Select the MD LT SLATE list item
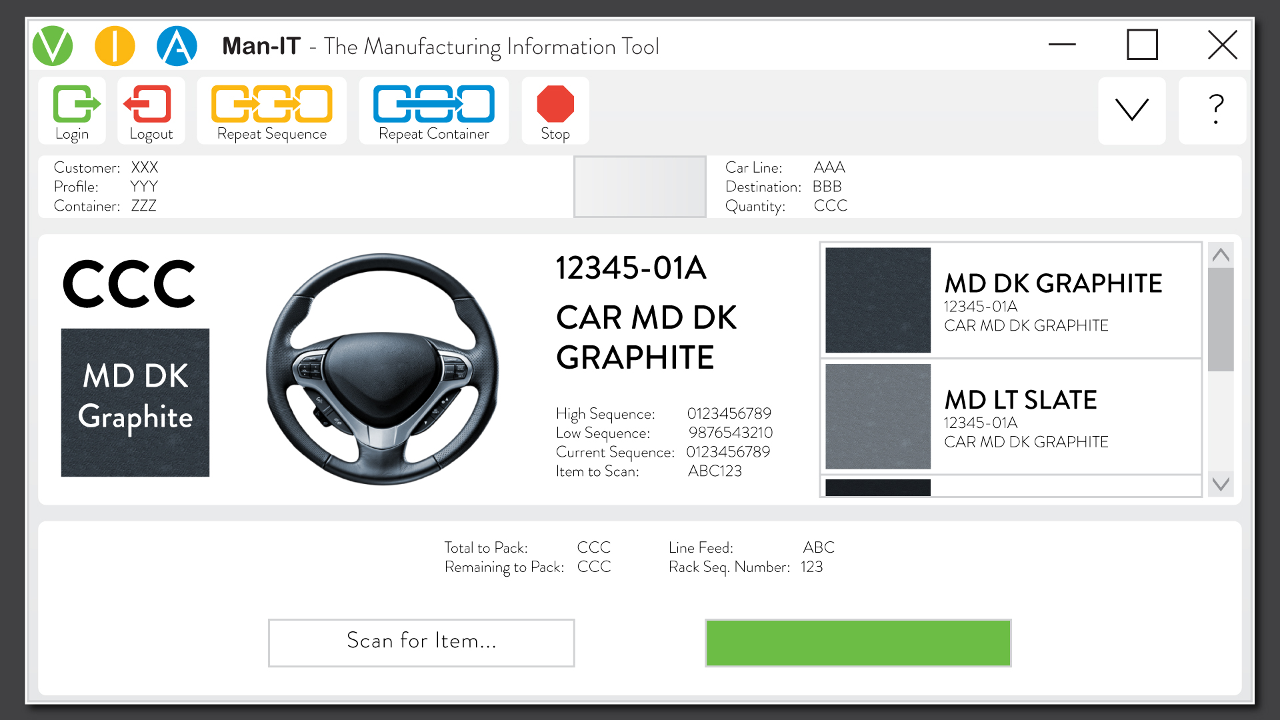 (1011, 417)
